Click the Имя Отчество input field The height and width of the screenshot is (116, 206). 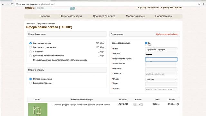pos(161,64)
